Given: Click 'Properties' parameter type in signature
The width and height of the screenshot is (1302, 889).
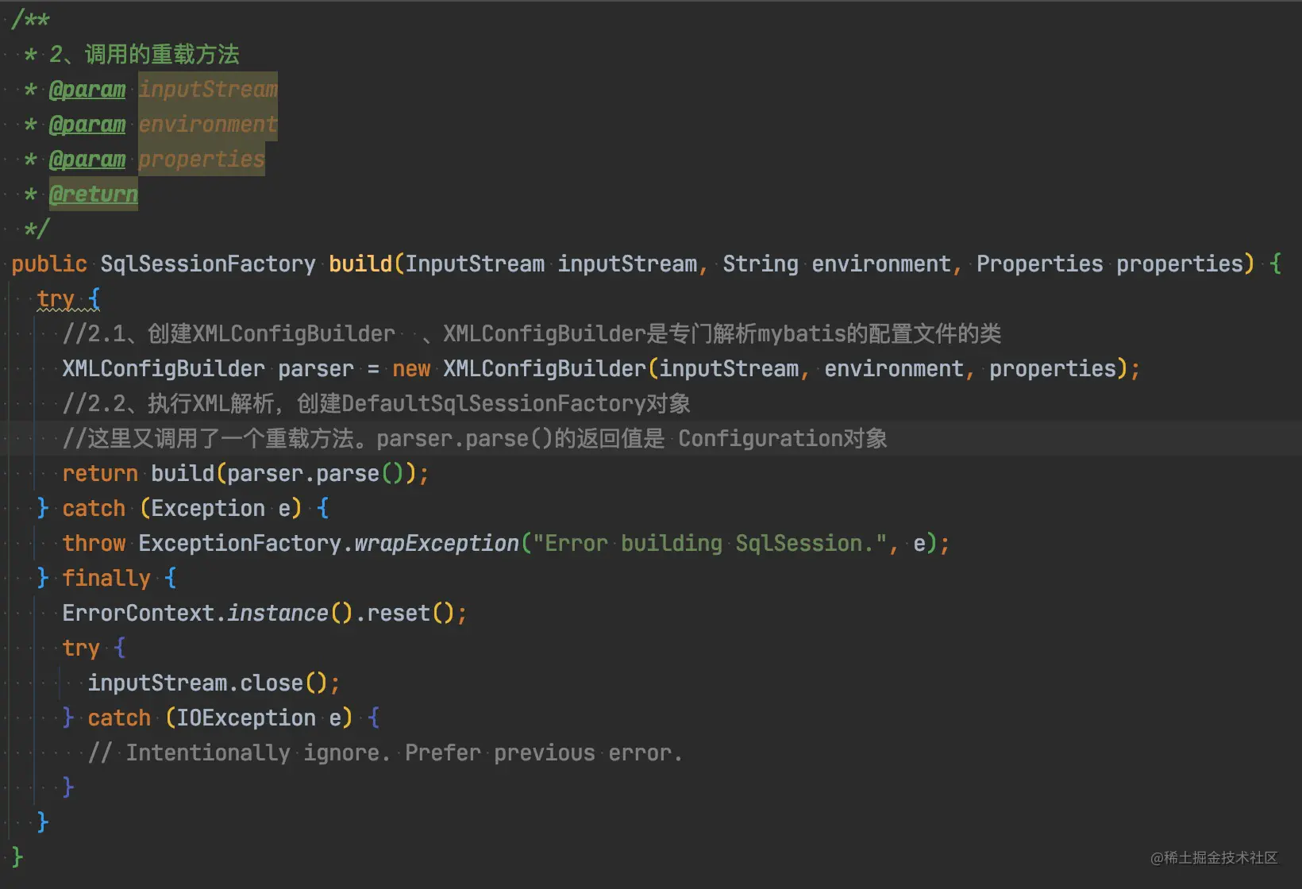Looking at the screenshot, I should [x=1040, y=264].
